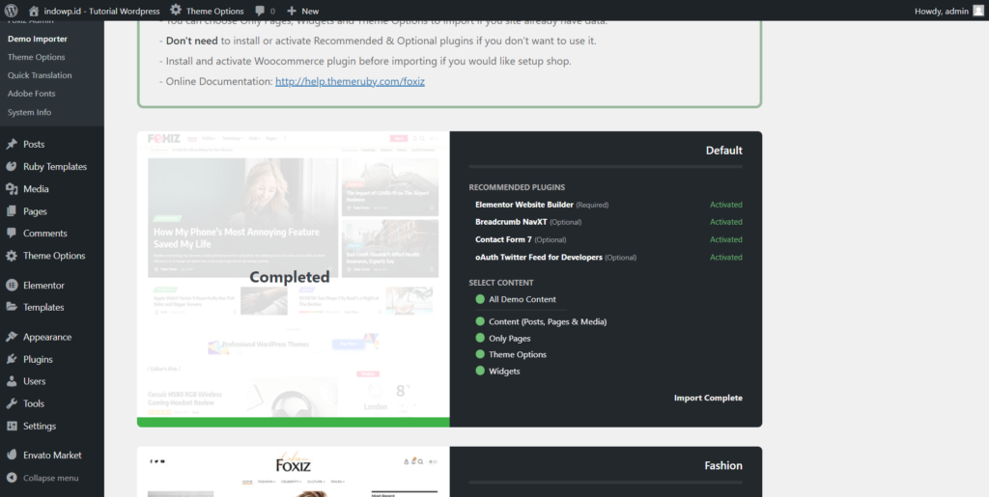Click the Default demo title
989x497 pixels.
coord(724,151)
